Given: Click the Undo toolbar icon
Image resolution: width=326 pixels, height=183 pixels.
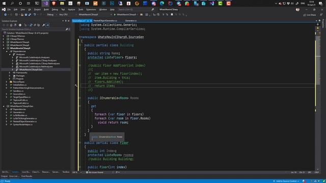Looking at the screenshot, I should (x=35, y=15).
